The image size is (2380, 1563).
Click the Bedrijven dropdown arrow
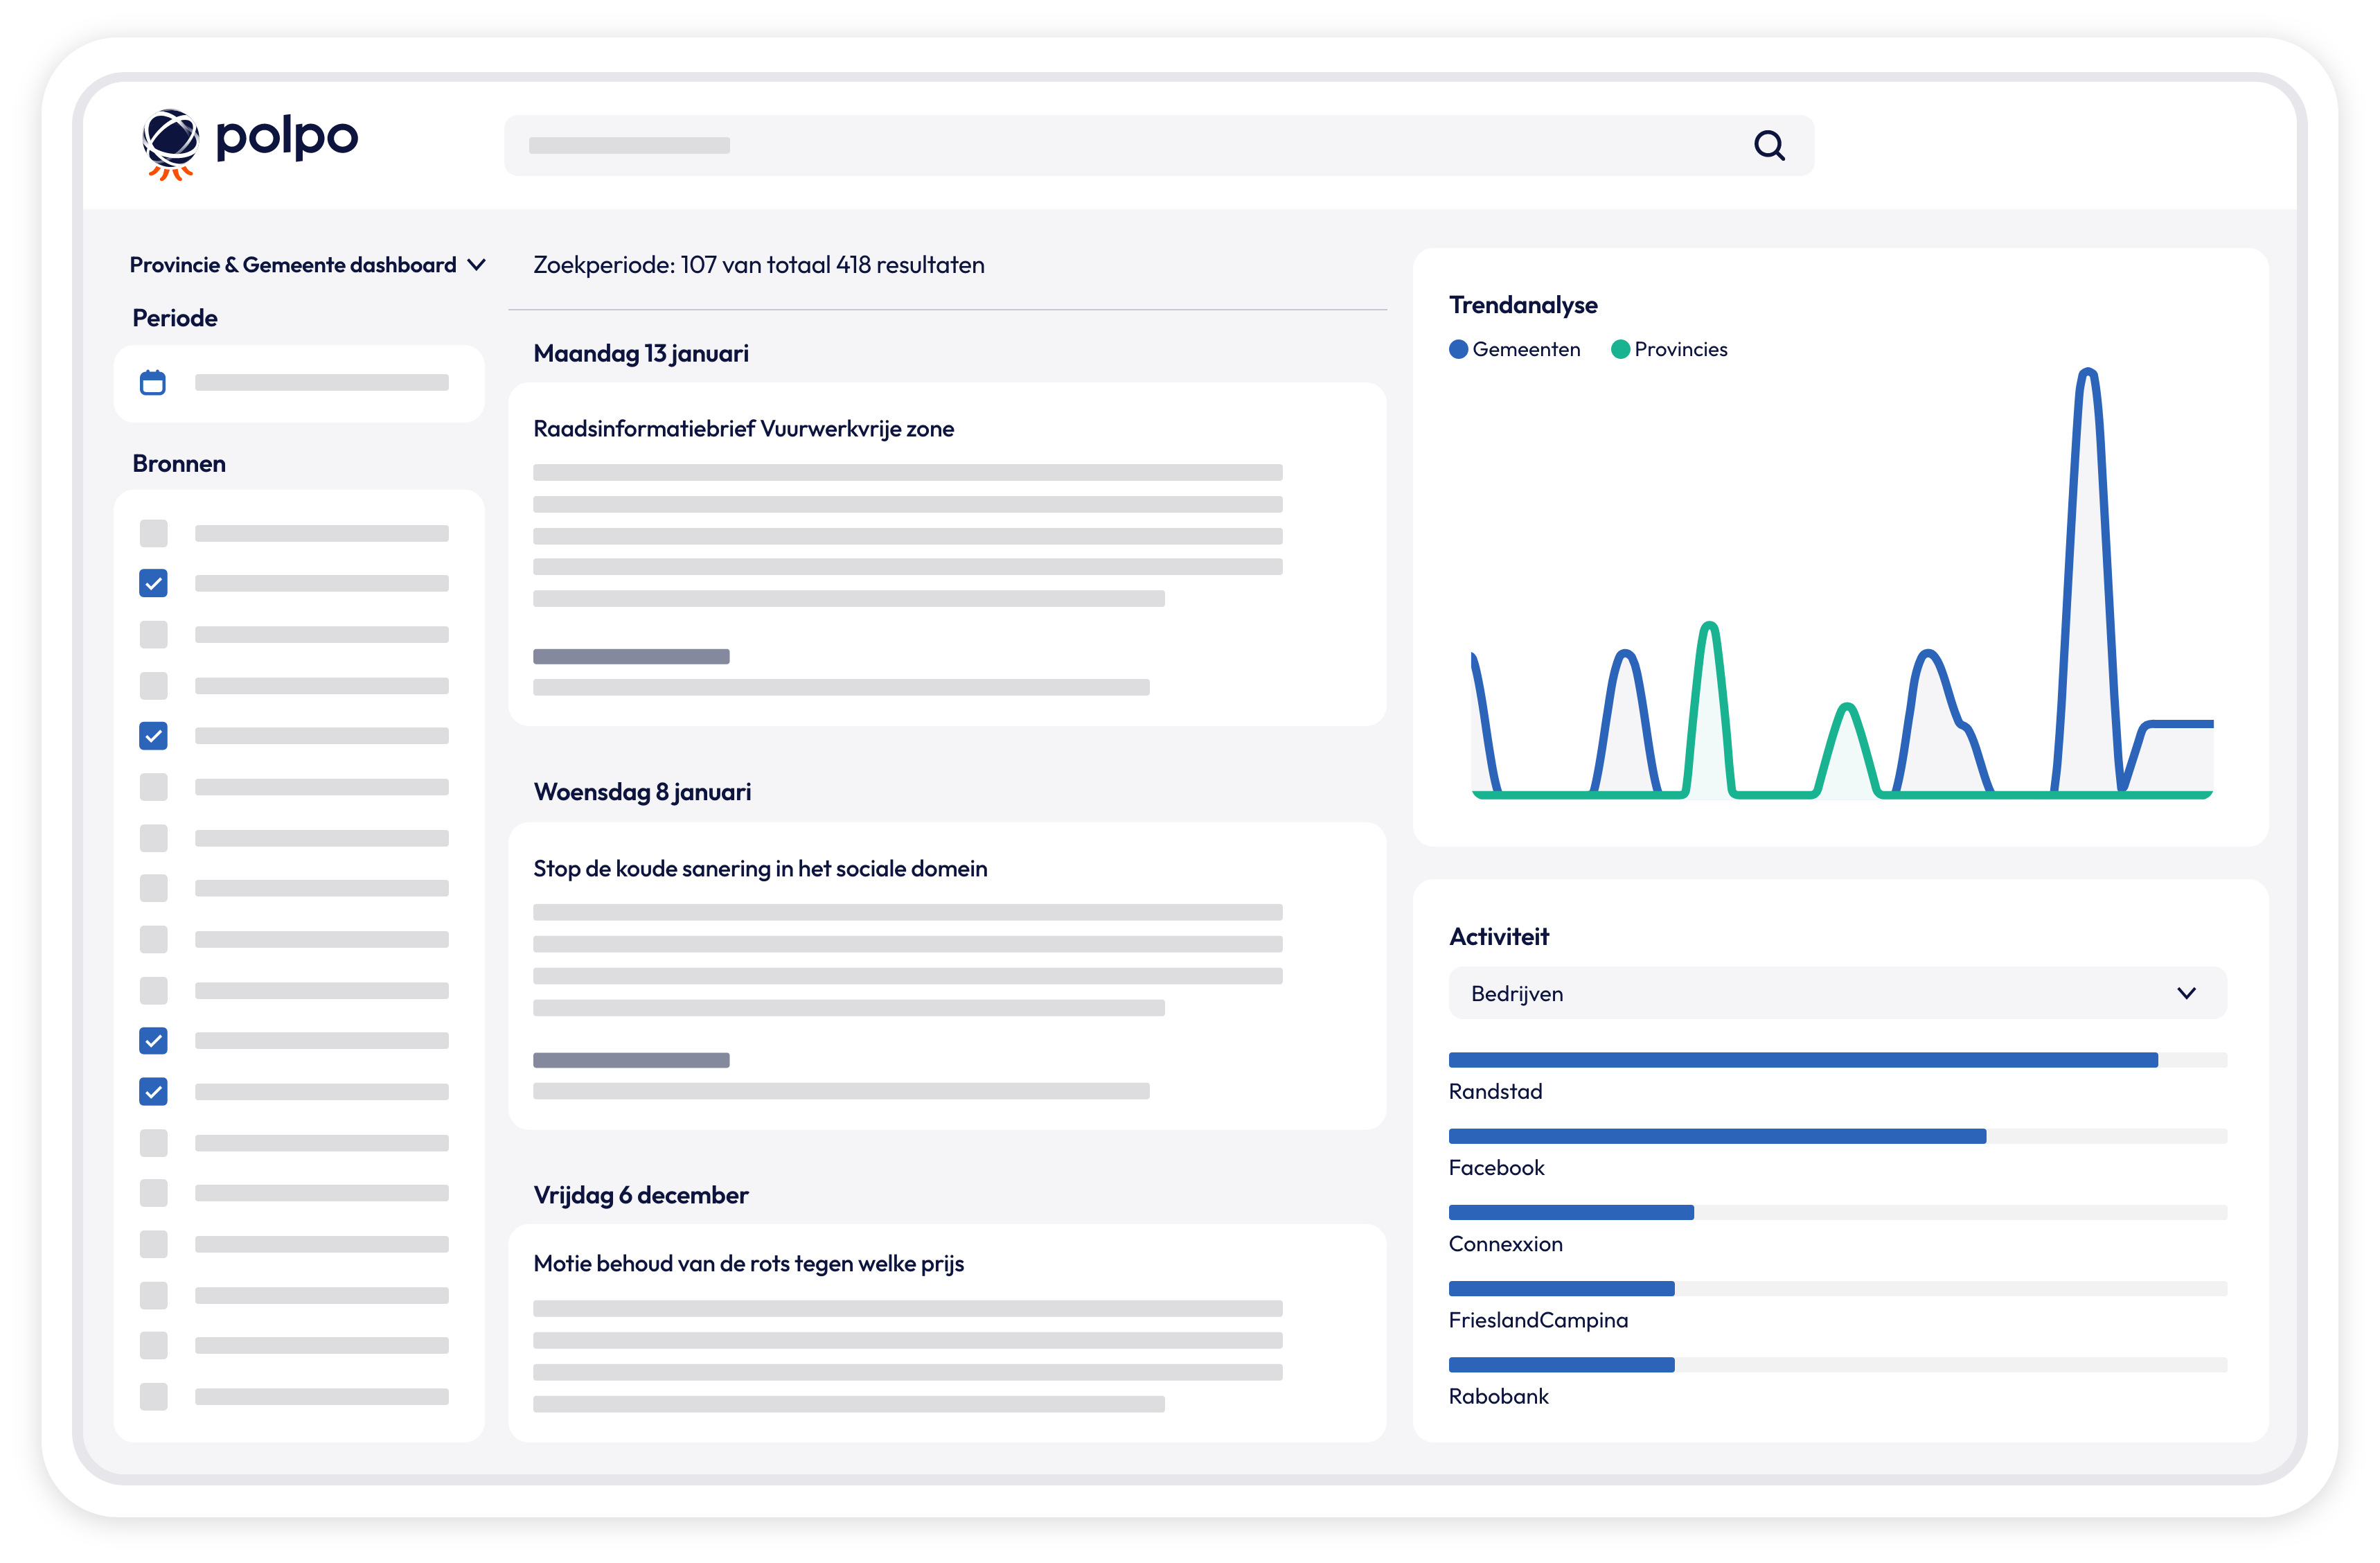2186,993
